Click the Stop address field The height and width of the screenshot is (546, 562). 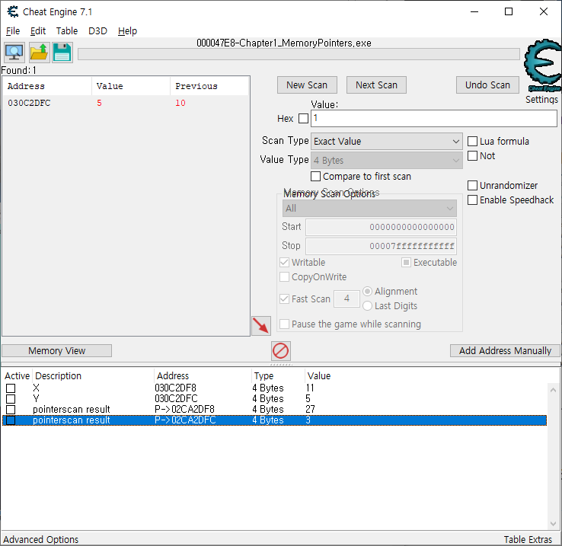pos(381,246)
